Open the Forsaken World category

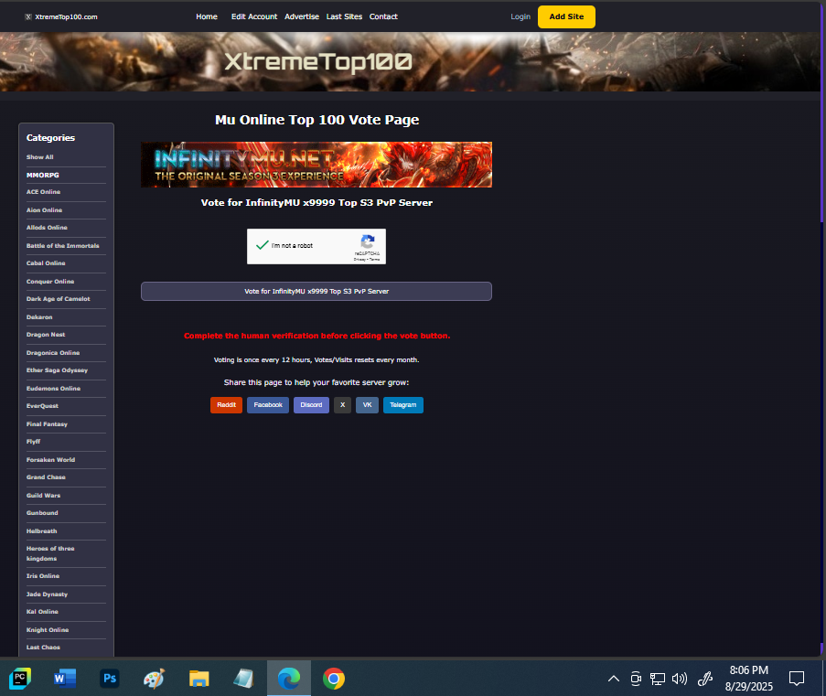(x=50, y=460)
